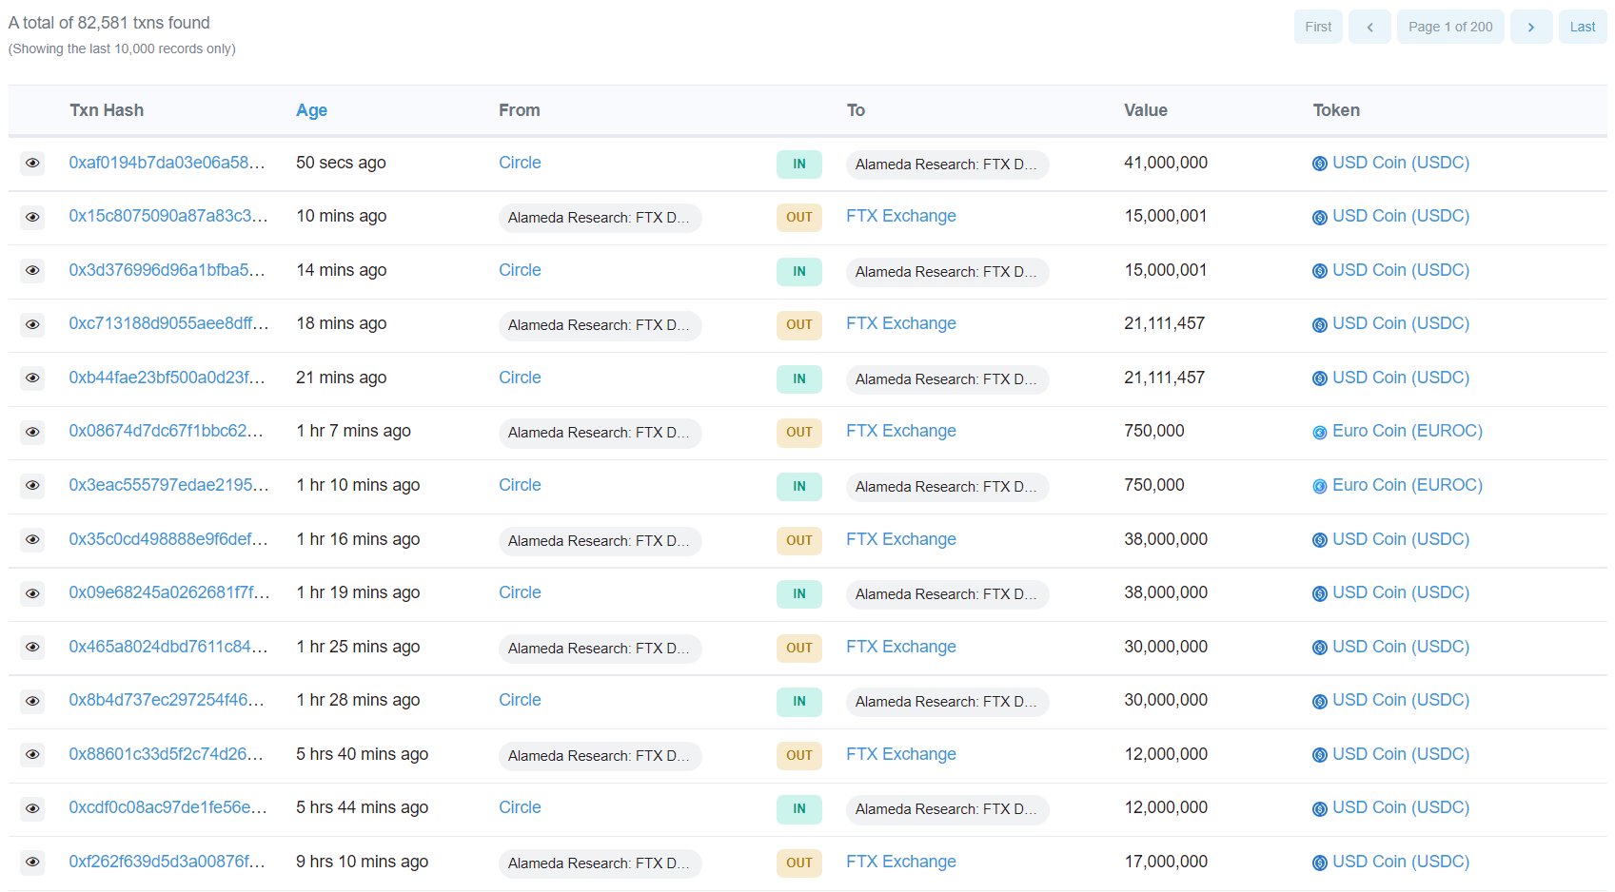Click the IN badge on the 30,000,000 row
The image size is (1615, 892).
tap(798, 701)
